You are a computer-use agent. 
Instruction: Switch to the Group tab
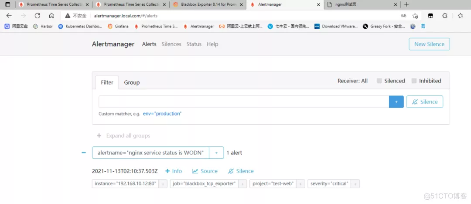click(x=132, y=82)
